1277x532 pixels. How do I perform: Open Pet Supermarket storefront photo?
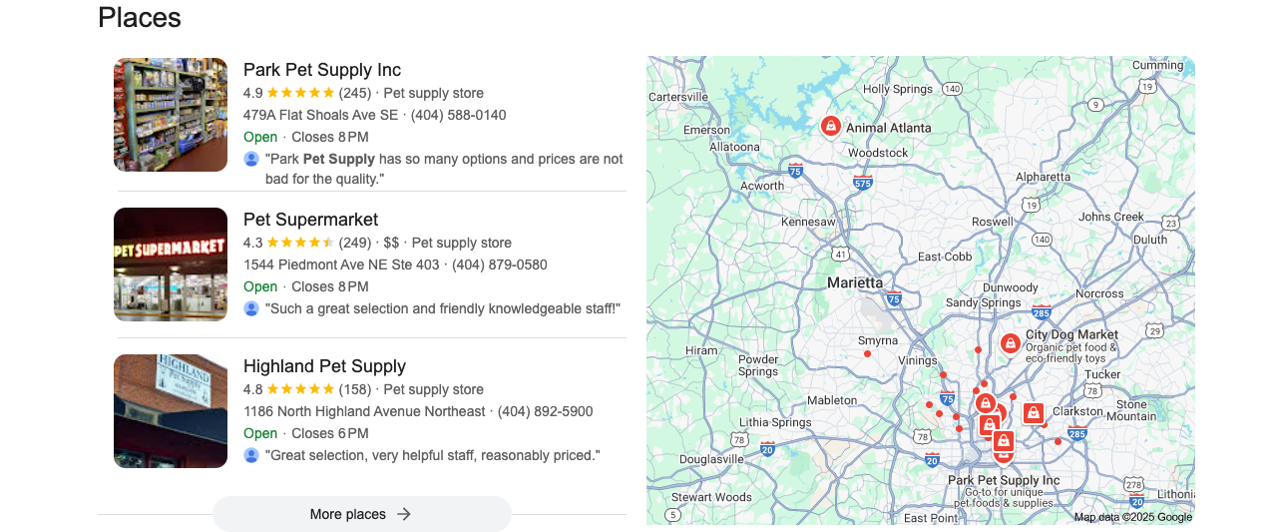click(171, 265)
